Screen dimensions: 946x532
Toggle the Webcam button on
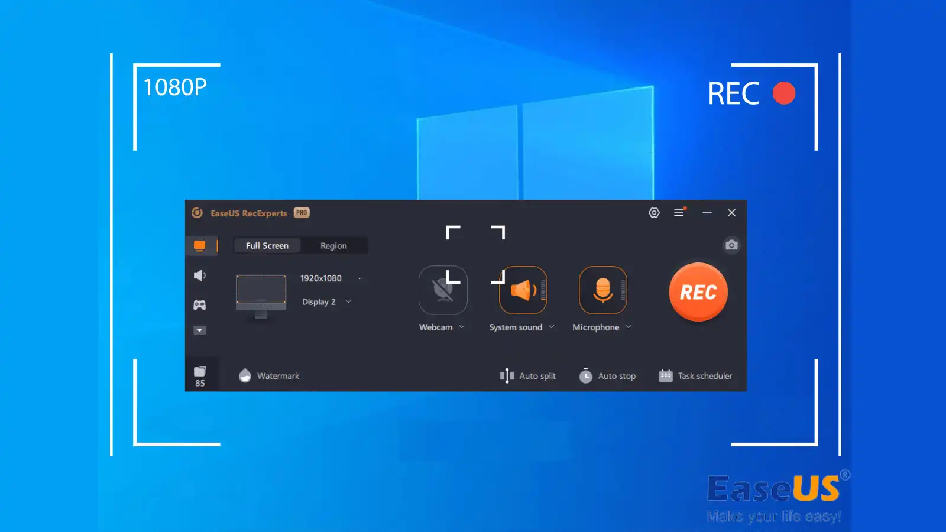click(443, 290)
